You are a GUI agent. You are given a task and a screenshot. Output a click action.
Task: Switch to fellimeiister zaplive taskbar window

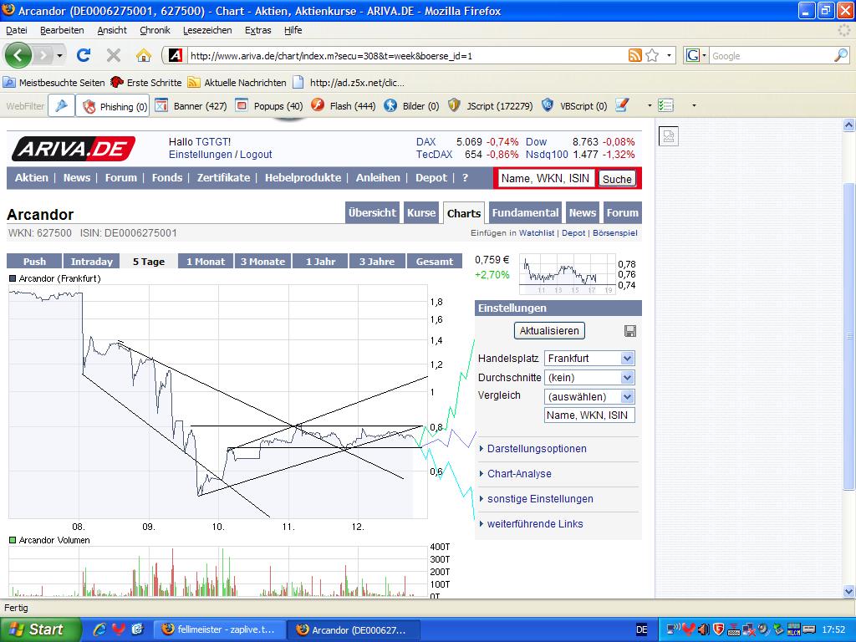point(220,629)
